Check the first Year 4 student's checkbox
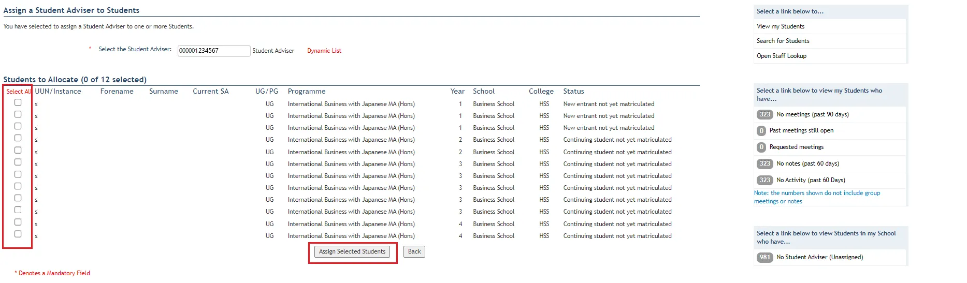This screenshot has width=967, height=283. (18, 222)
